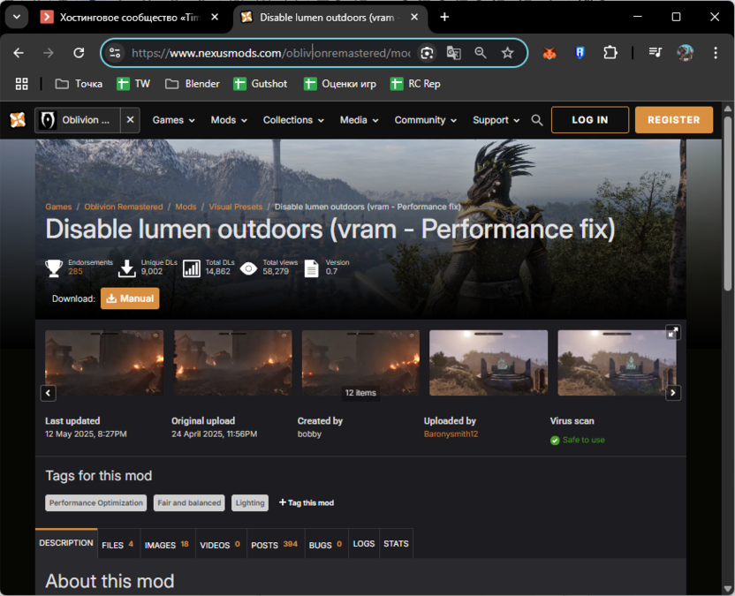Click the LOG IN button
Screen dimensions: 735x596
590,120
